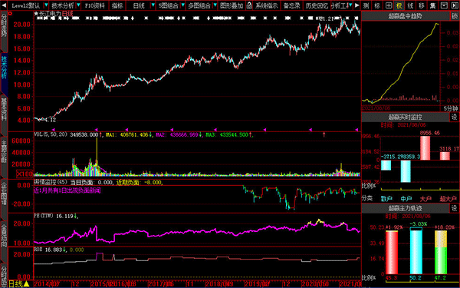Viewport: 460px width, 288px height.
Task: Toggle the padlock icon in toolbar
Action: coord(249,5)
